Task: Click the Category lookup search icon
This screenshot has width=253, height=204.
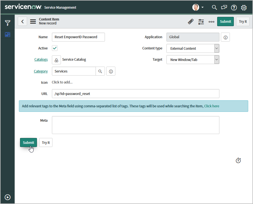Action: click(100, 71)
